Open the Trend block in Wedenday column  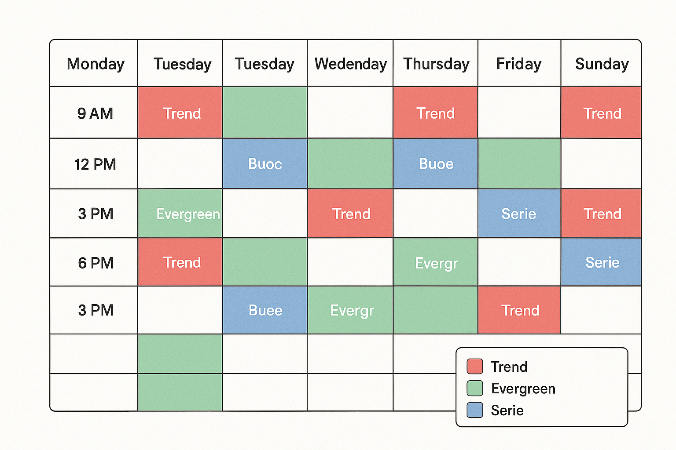[350, 214]
